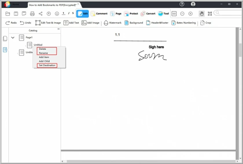Choose the Add Image tool
Viewport: 243px width, 164px height.
[x=91, y=23]
